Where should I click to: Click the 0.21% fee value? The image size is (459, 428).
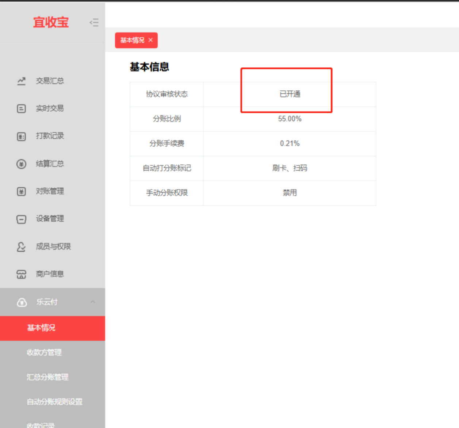[290, 143]
